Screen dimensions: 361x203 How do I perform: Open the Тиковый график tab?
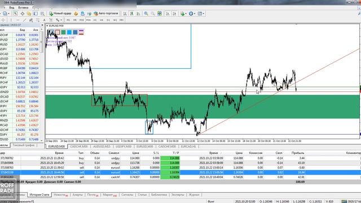click(24, 145)
